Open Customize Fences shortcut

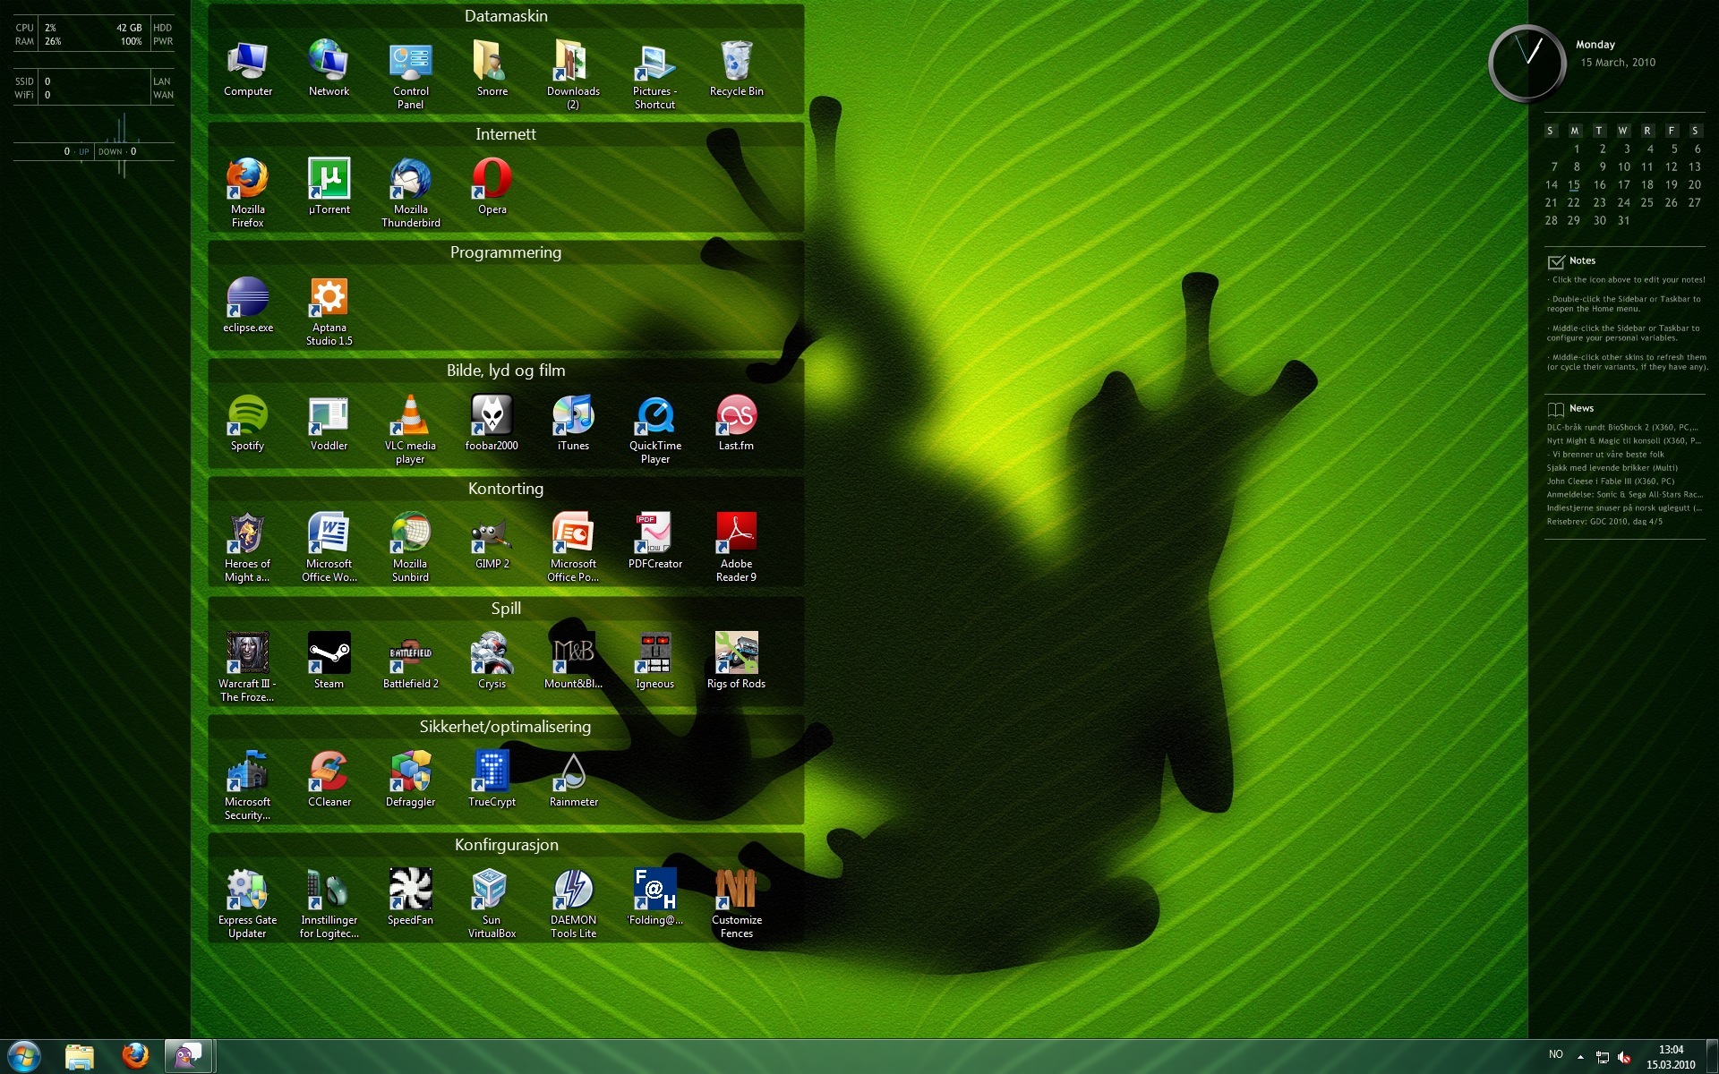click(x=736, y=904)
